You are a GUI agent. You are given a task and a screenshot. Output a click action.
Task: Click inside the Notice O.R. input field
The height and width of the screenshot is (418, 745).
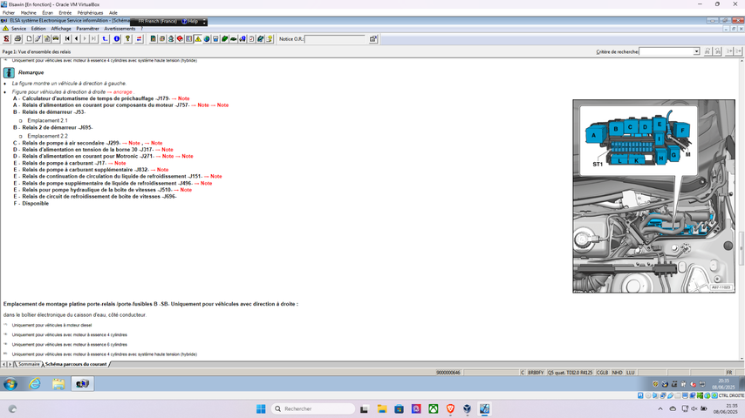coord(333,39)
